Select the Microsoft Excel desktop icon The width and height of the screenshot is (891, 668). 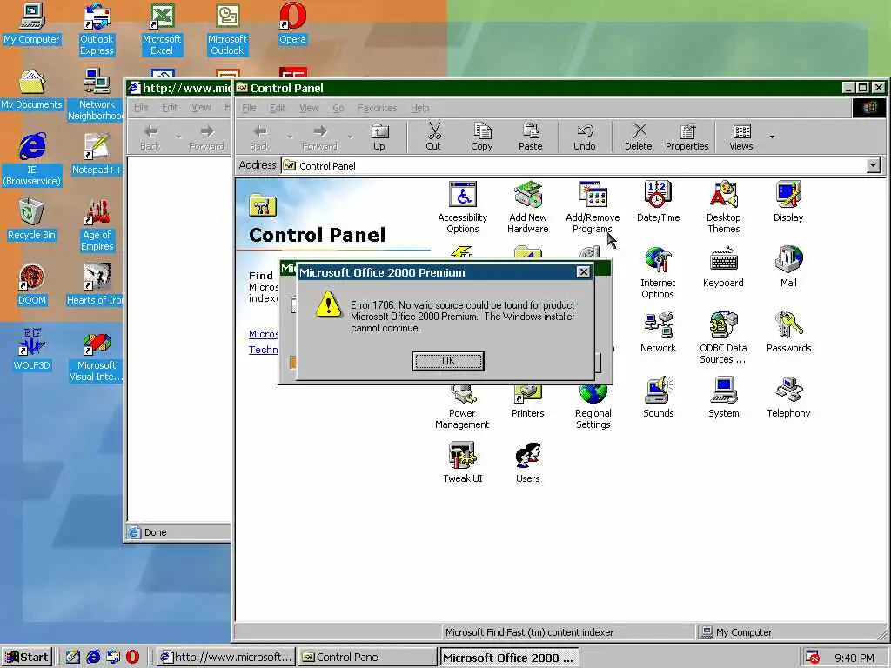162,30
